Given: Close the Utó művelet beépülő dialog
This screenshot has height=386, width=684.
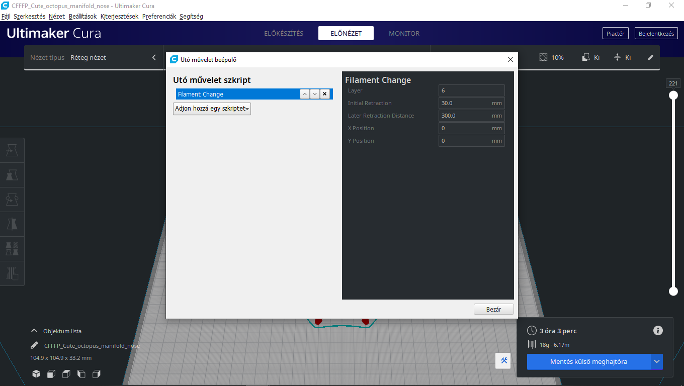Looking at the screenshot, I should pos(510,59).
